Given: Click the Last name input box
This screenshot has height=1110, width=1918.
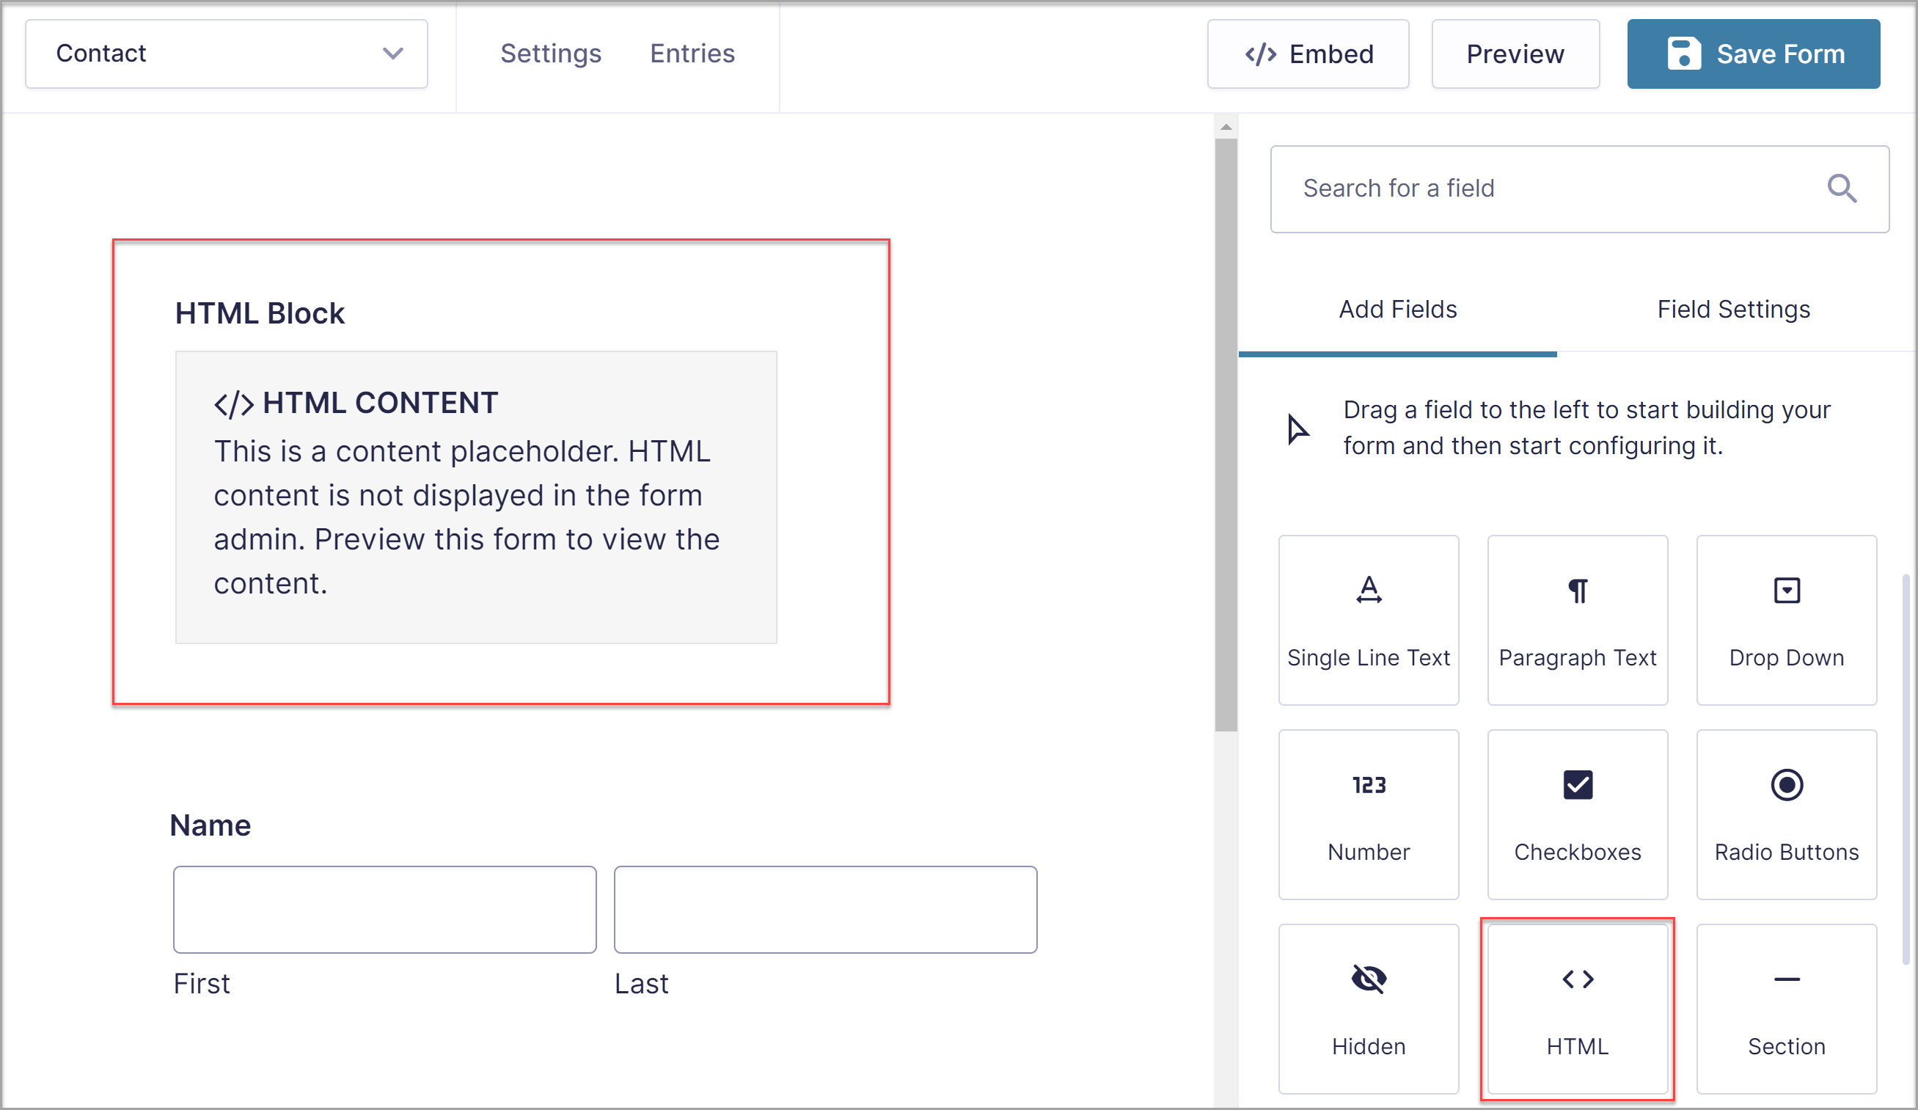Looking at the screenshot, I should coord(825,910).
